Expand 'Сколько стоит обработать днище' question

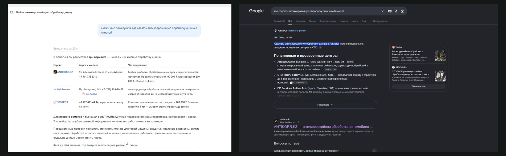click(x=374, y=151)
